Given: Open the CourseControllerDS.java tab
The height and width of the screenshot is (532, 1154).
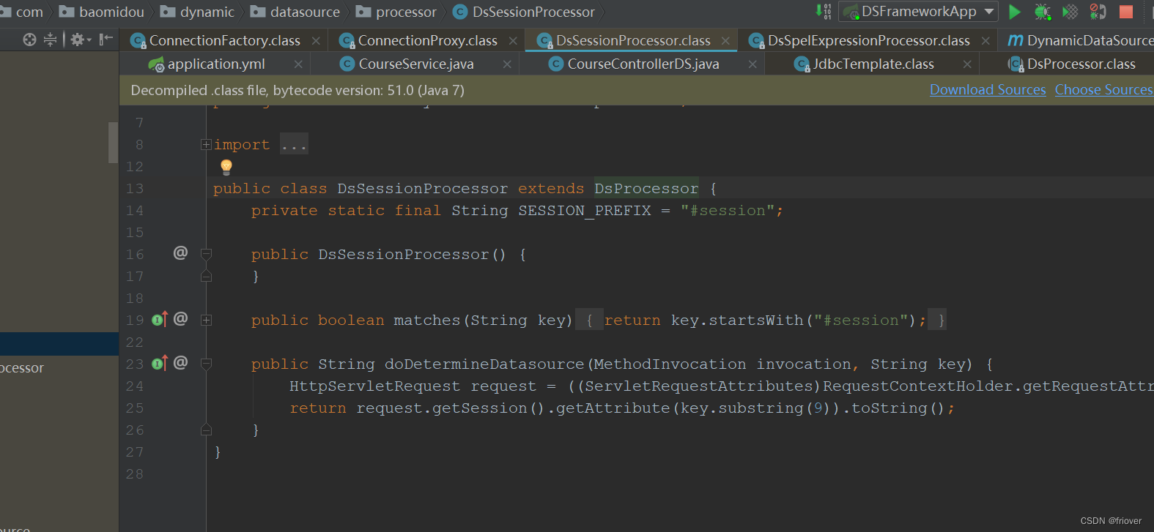Looking at the screenshot, I should point(643,64).
